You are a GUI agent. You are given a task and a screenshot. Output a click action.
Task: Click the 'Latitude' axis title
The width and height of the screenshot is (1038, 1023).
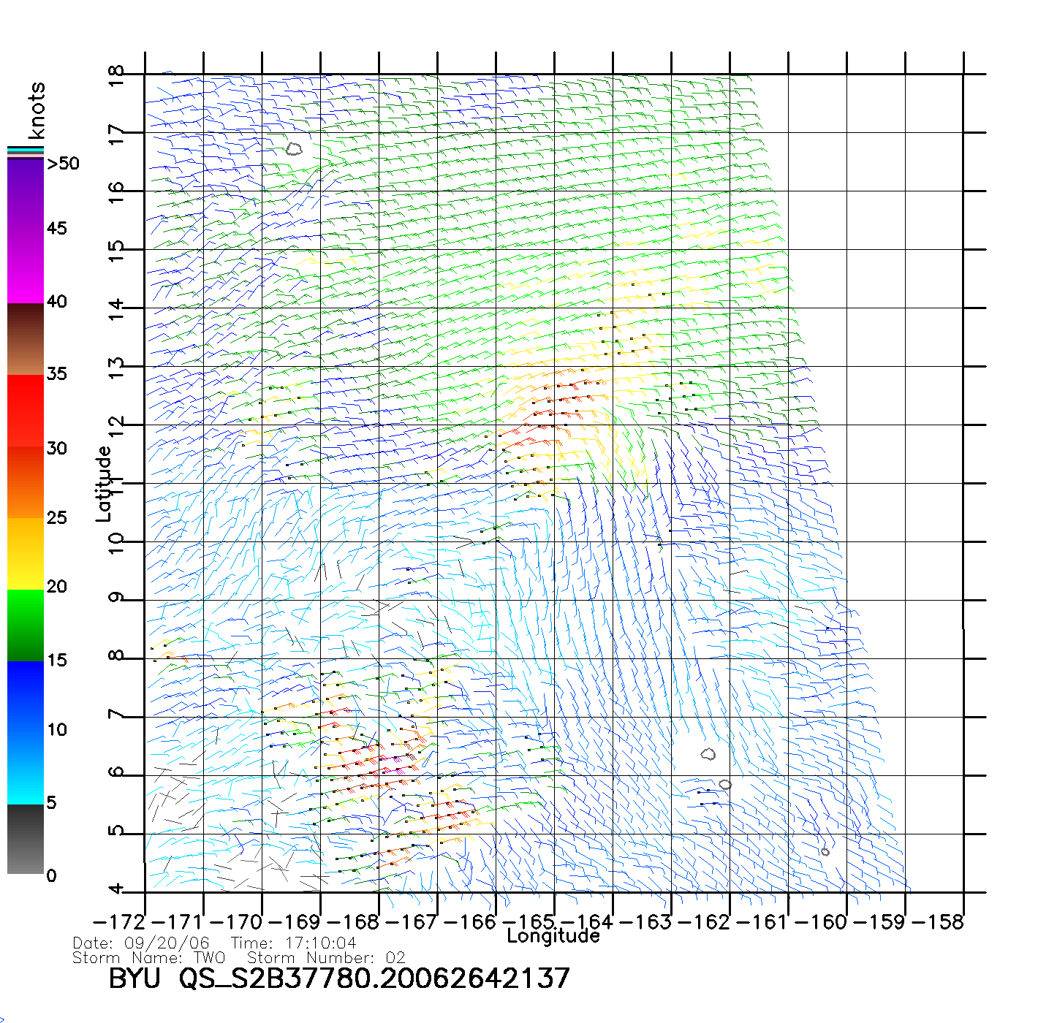pyautogui.click(x=104, y=484)
